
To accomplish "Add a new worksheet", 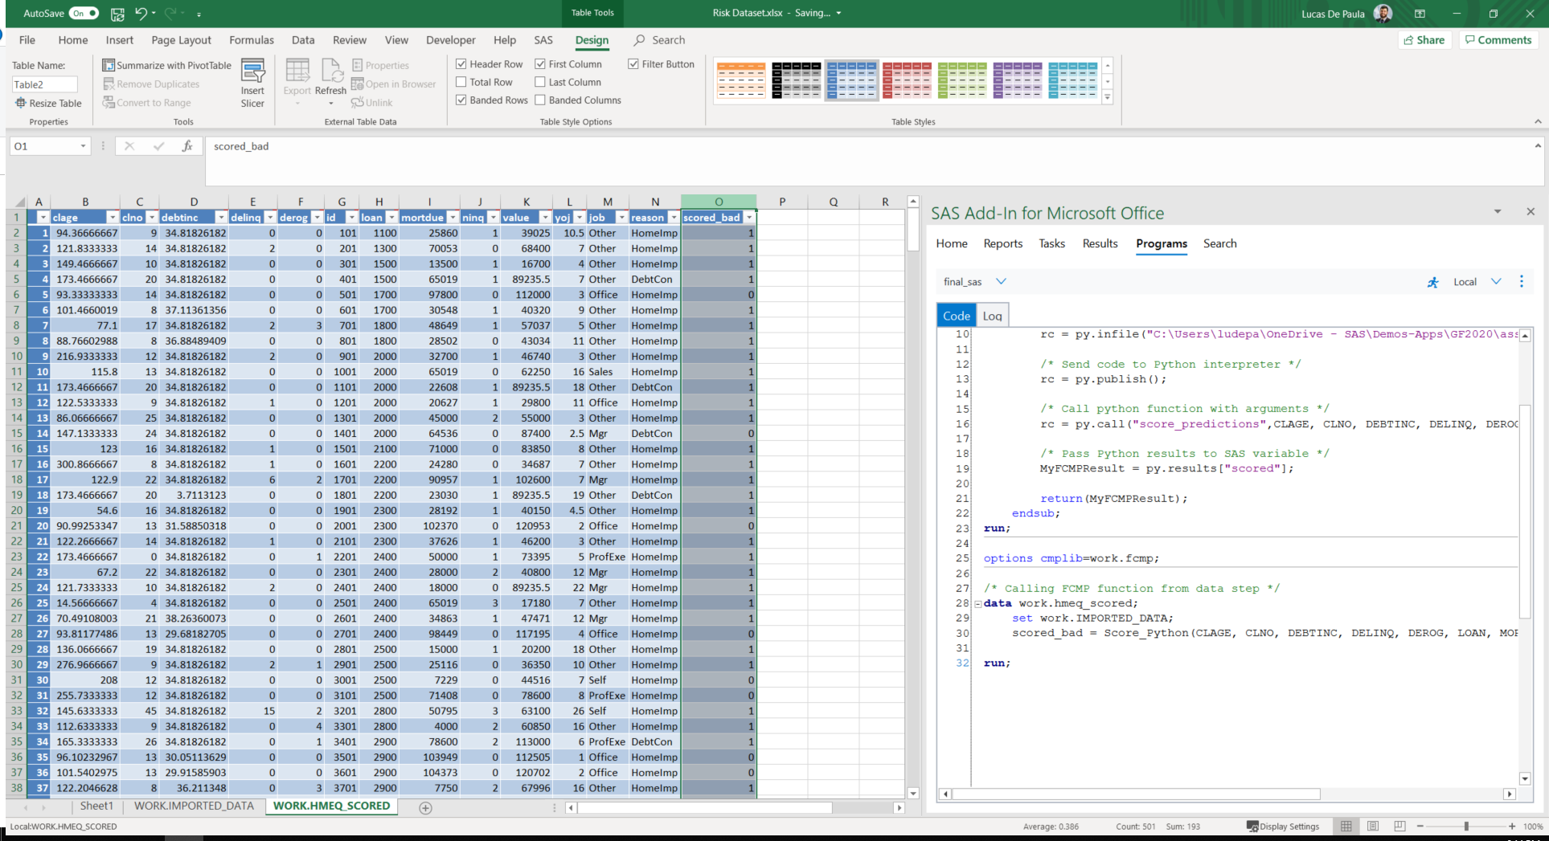I will coord(426,808).
